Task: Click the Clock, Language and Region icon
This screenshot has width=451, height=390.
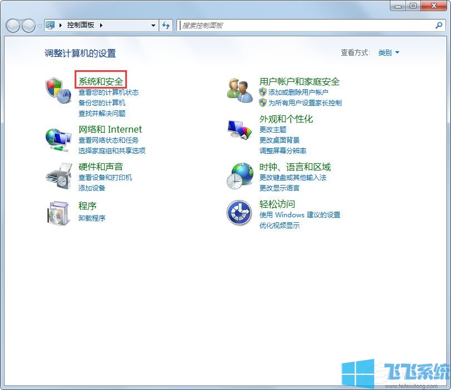Action: pyautogui.click(x=240, y=175)
